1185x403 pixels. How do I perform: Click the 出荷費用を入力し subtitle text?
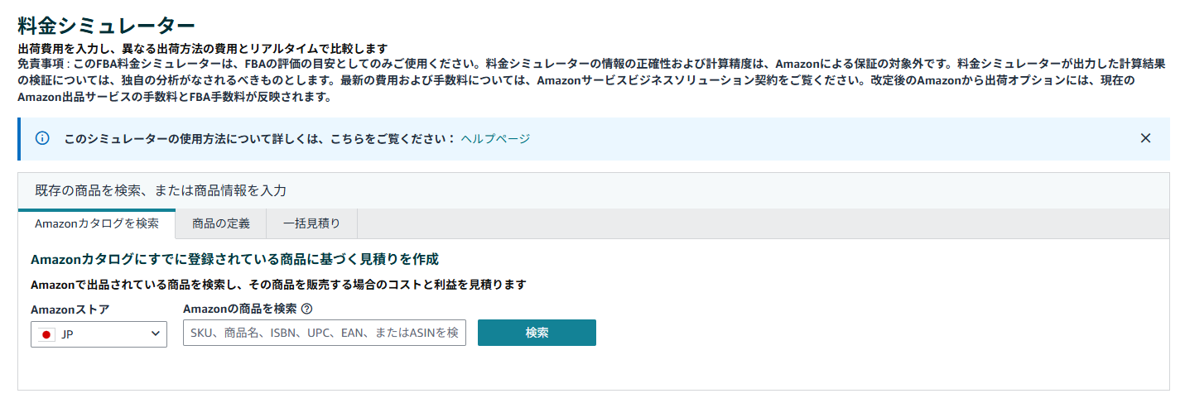click(x=203, y=49)
